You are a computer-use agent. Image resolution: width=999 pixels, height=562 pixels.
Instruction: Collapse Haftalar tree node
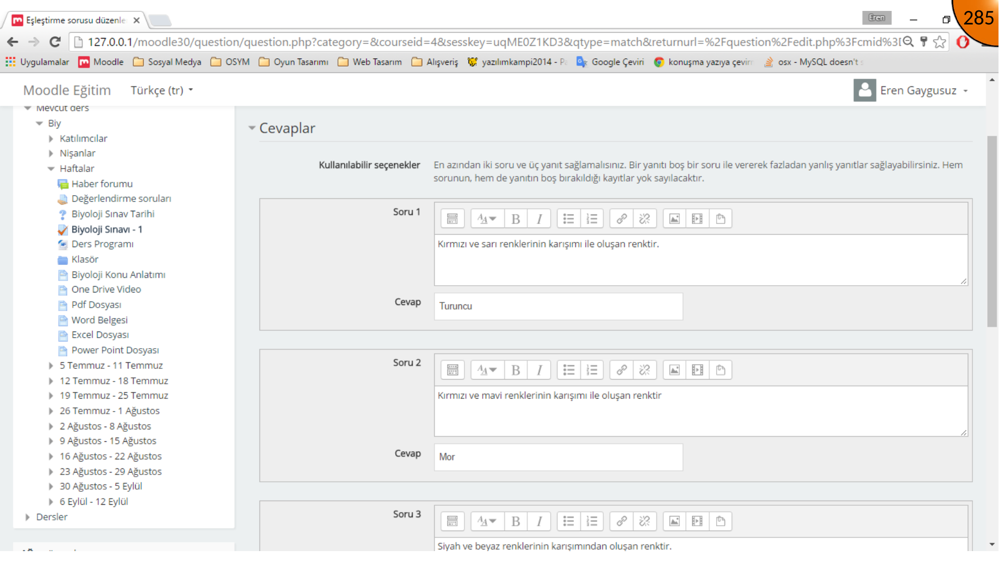coord(51,169)
